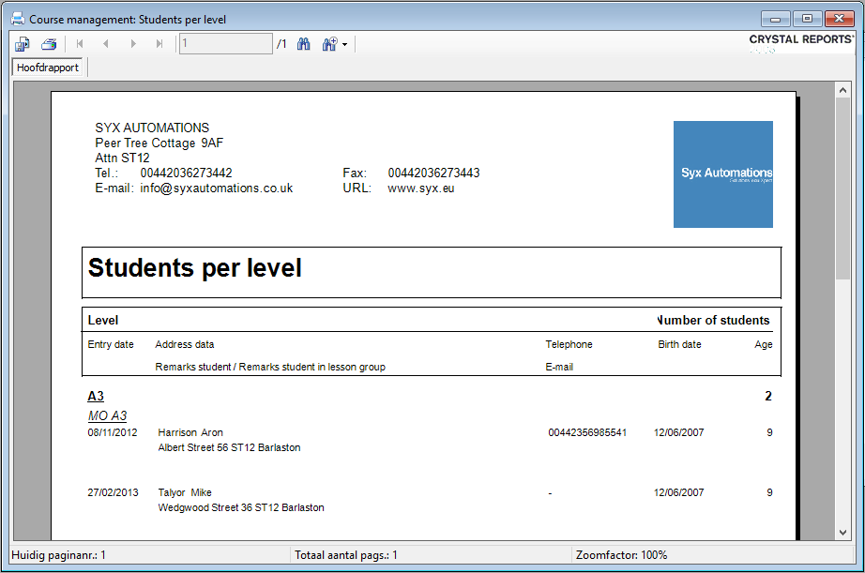Jump to the last page
This screenshot has height=573, width=865.
[159, 44]
